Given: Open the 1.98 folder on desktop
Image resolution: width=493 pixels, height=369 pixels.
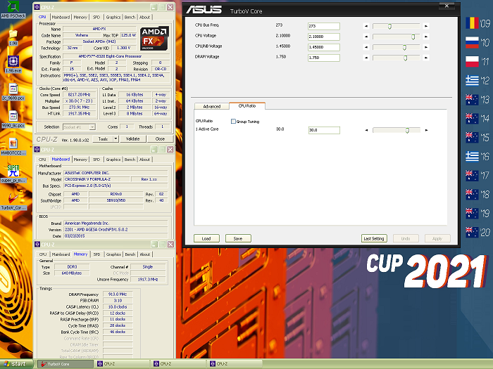Looking at the screenshot, I should click(x=13, y=37).
